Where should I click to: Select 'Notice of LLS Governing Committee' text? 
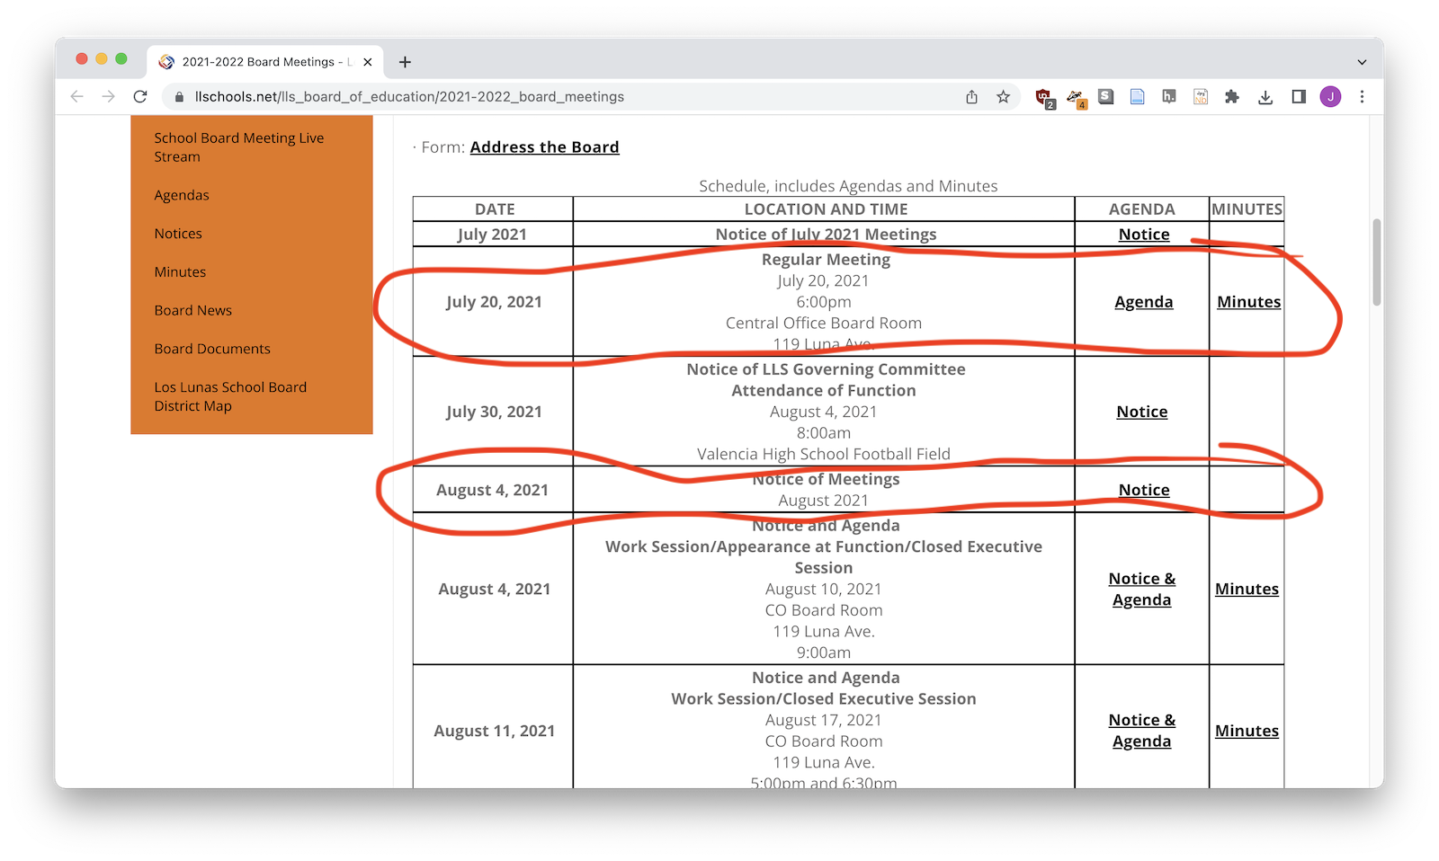pos(826,369)
